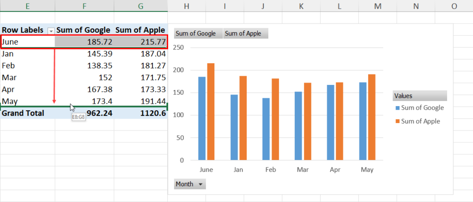
Task: Click the orange Apple bar for Mar
Action: (307, 121)
